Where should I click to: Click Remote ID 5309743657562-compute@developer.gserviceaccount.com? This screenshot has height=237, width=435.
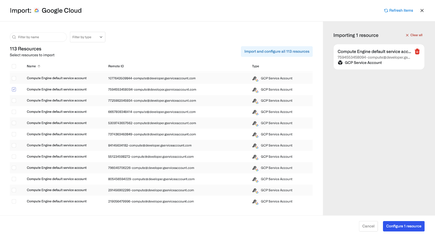point(152,123)
